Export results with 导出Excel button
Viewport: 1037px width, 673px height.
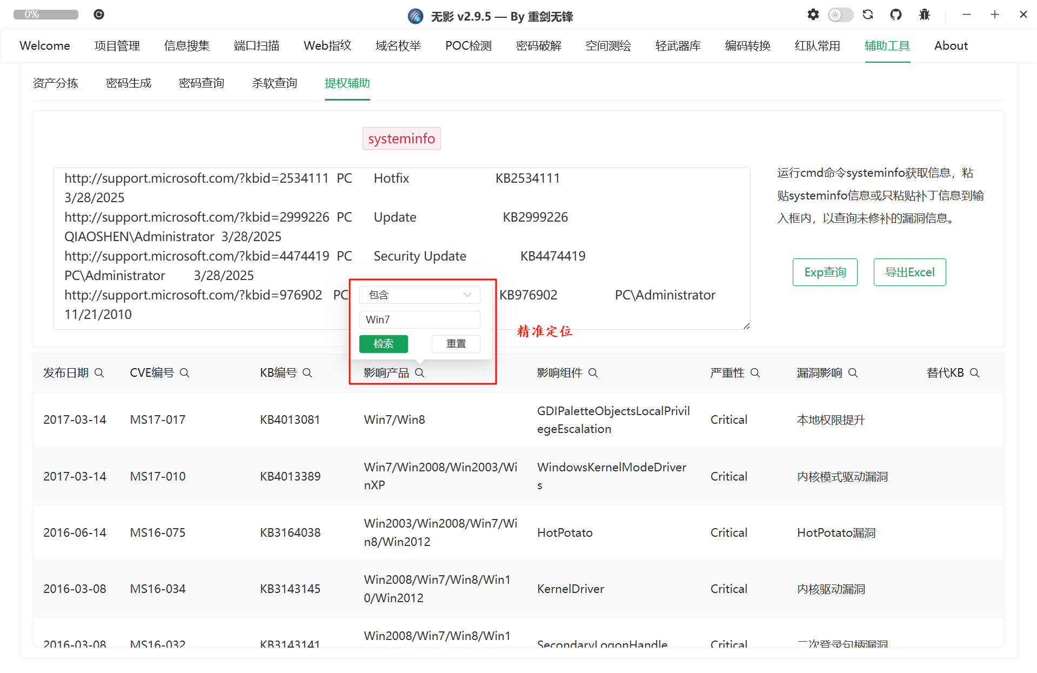909,272
